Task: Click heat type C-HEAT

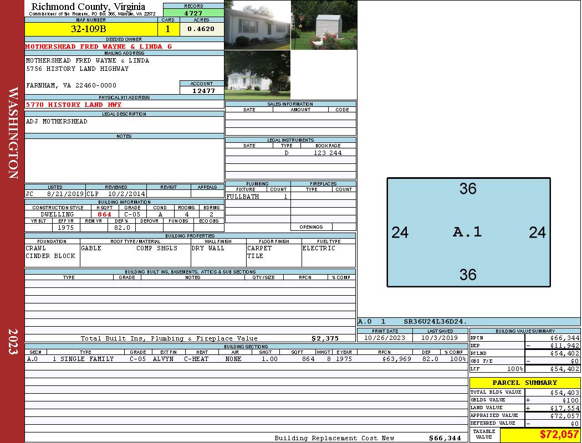Action: [196, 359]
